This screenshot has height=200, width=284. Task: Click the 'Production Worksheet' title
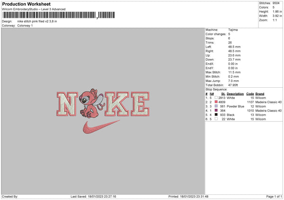tap(26, 4)
